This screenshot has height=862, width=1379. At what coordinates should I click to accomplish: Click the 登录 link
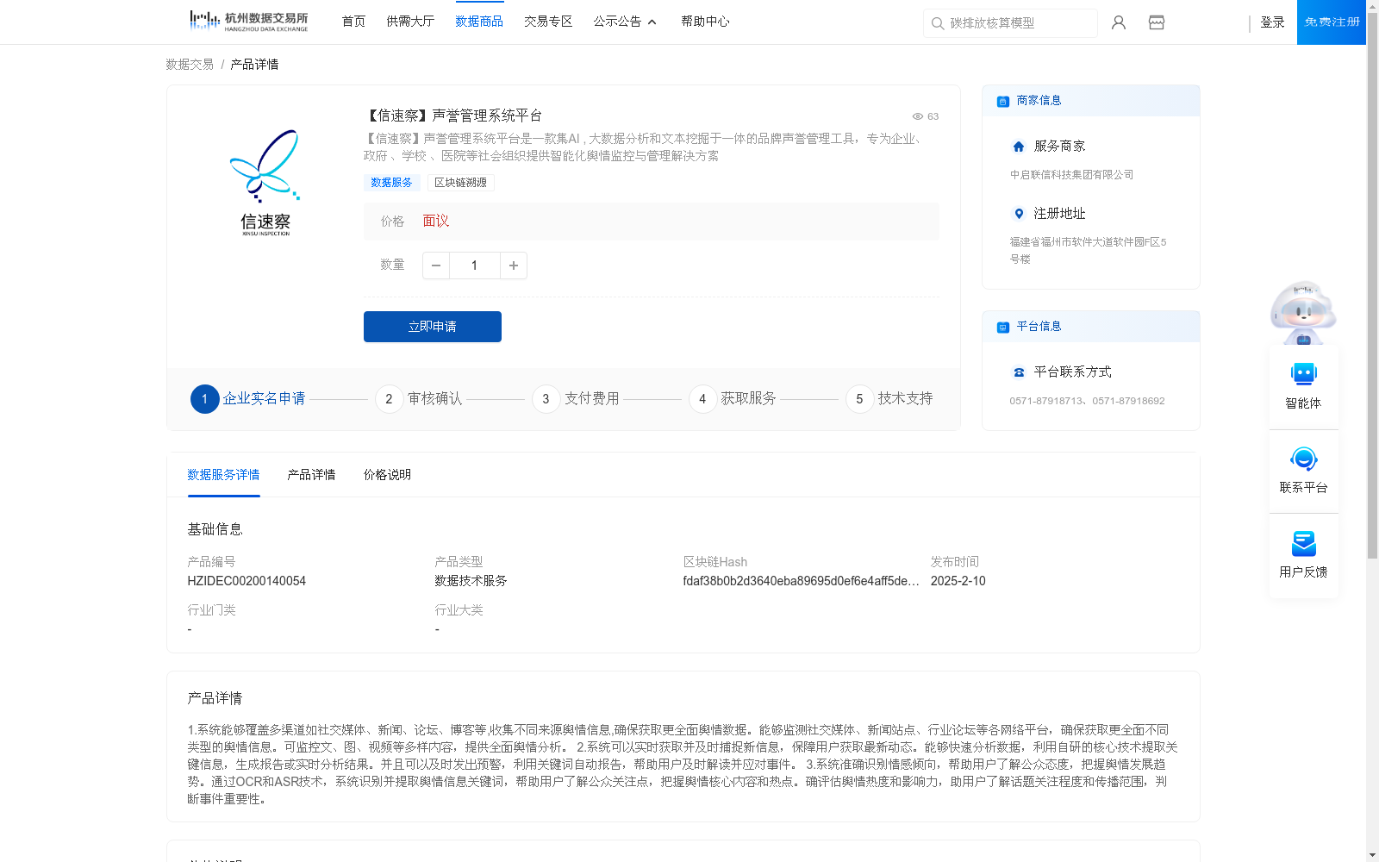(1272, 22)
